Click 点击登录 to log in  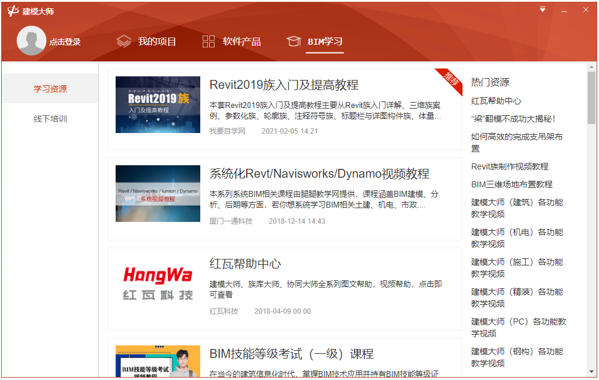pos(65,42)
